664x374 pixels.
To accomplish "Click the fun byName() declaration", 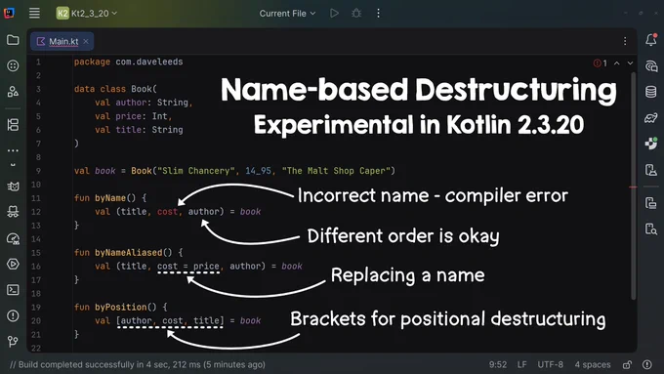I will point(110,198).
